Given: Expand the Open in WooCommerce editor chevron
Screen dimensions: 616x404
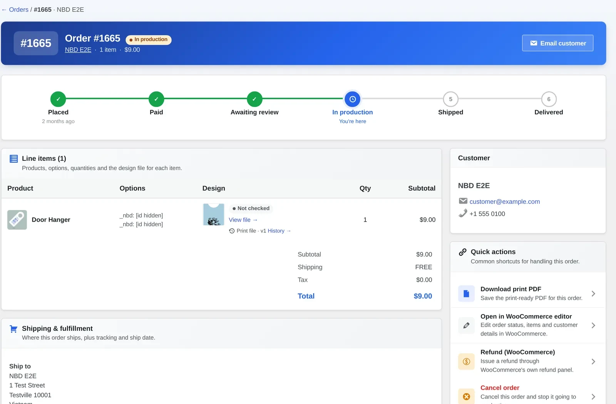Looking at the screenshot, I should point(593,326).
